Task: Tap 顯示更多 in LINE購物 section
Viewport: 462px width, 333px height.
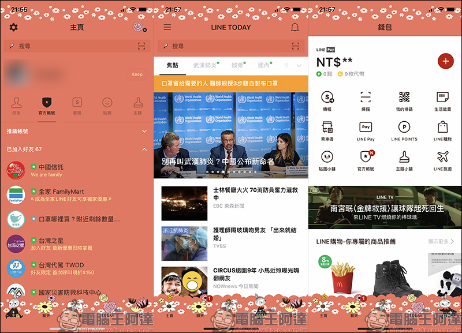Action: 441,241
